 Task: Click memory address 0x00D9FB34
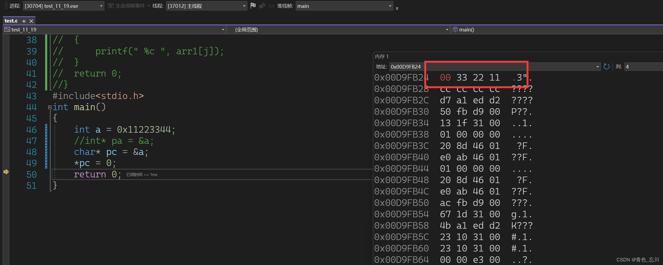pos(401,123)
